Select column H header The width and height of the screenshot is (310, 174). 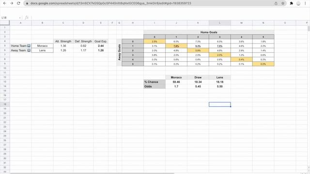tap(133, 23)
